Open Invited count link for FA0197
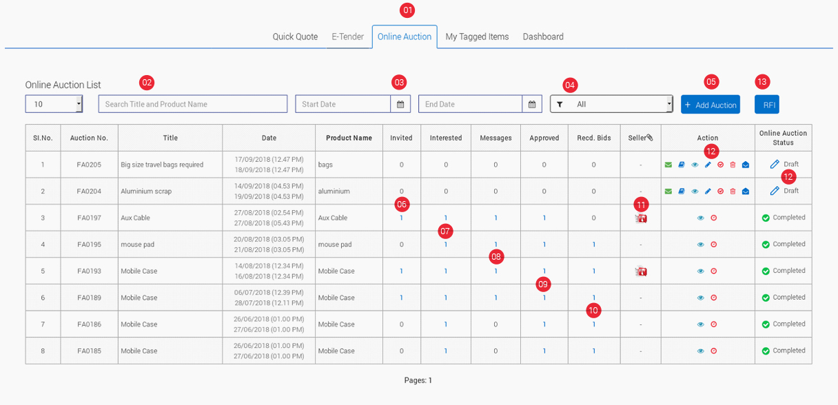 pos(402,218)
